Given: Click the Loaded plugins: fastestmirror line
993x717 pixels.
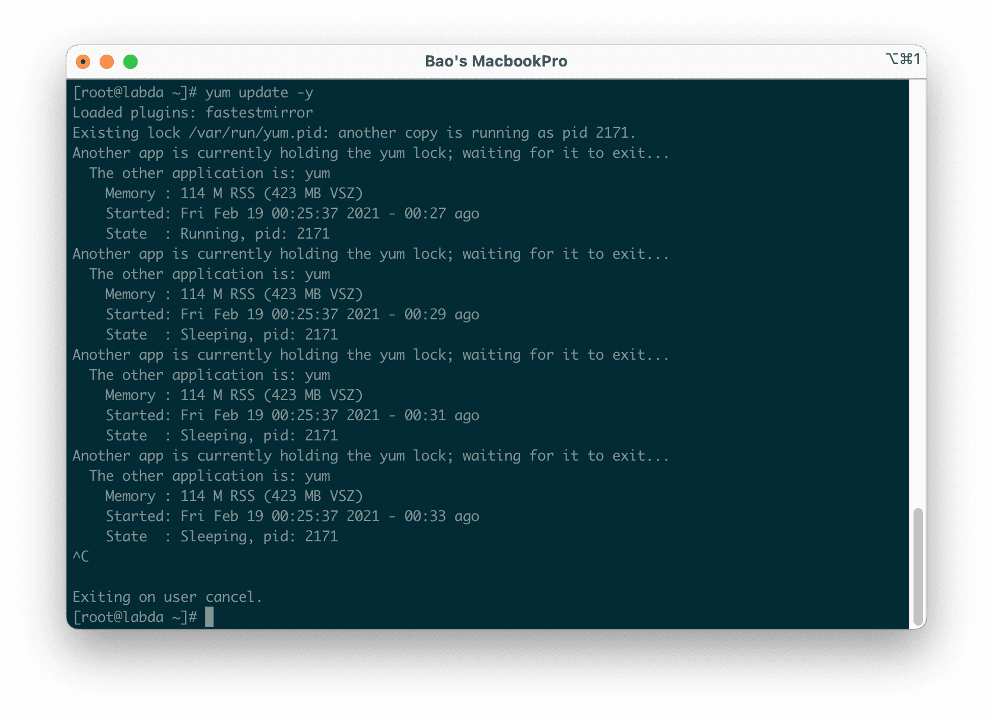Looking at the screenshot, I should pyautogui.click(x=192, y=113).
